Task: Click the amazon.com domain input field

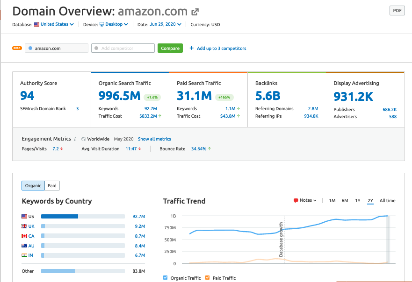Action: (x=57, y=48)
